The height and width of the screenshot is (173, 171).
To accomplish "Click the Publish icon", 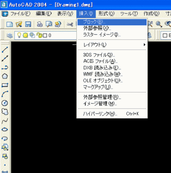I will point(58,24).
